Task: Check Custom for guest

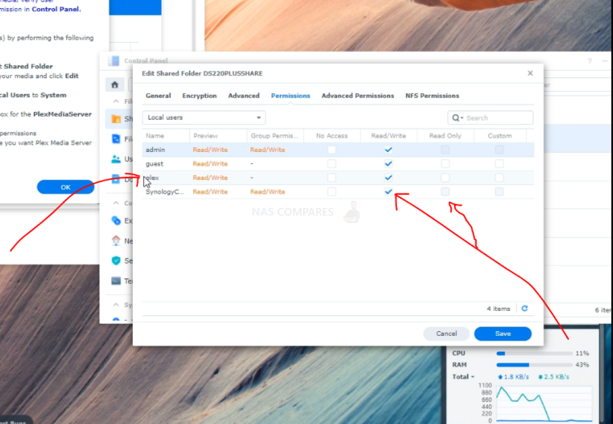Action: coord(499,164)
